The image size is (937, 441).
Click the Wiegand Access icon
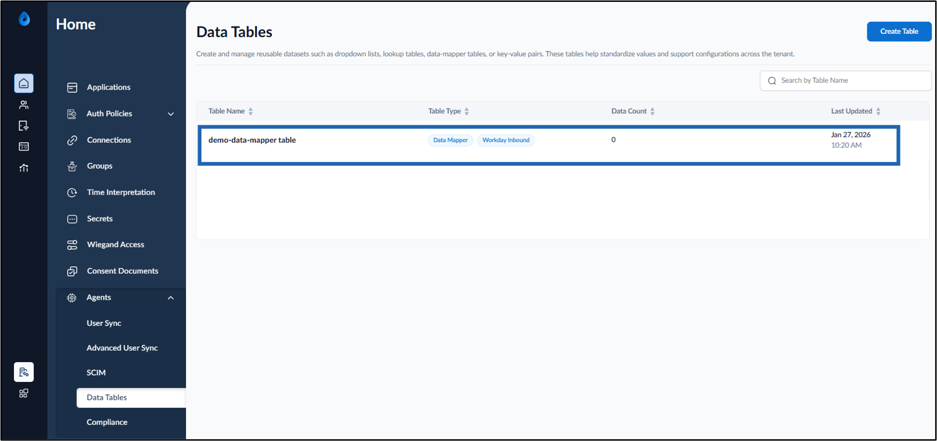72,245
